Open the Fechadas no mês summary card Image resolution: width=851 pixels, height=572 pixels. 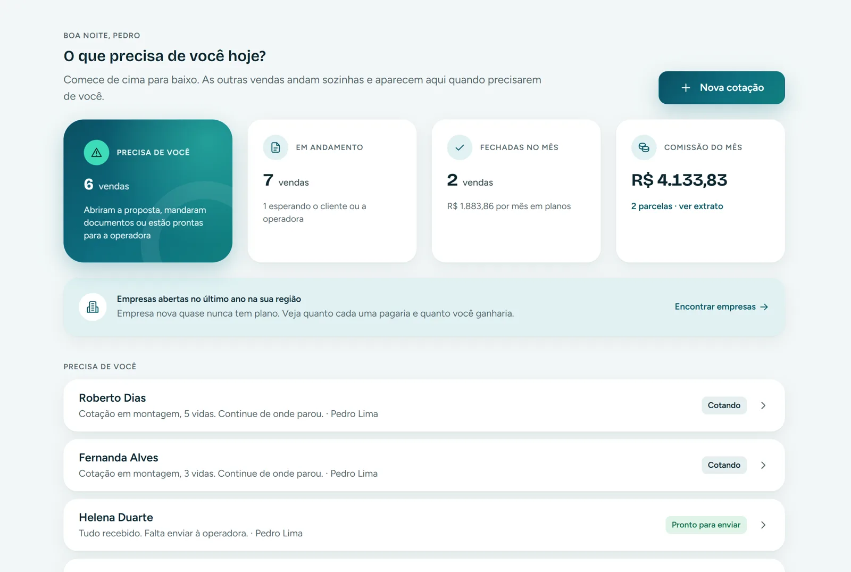pos(516,191)
